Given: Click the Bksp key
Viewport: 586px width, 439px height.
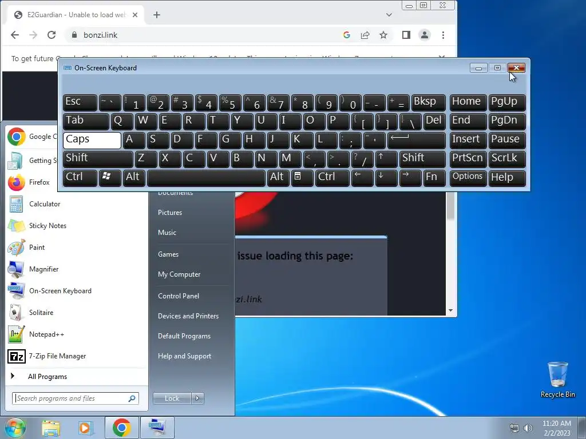Looking at the screenshot, I should coord(428,103).
